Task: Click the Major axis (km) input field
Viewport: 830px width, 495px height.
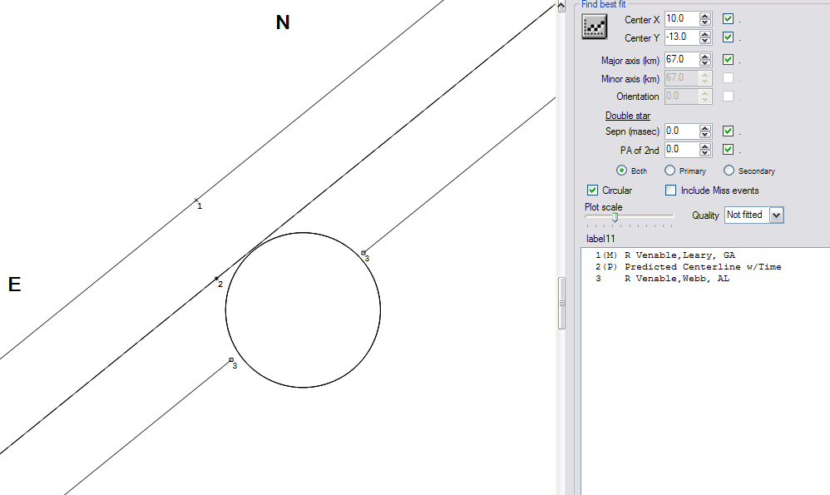Action: (682, 60)
